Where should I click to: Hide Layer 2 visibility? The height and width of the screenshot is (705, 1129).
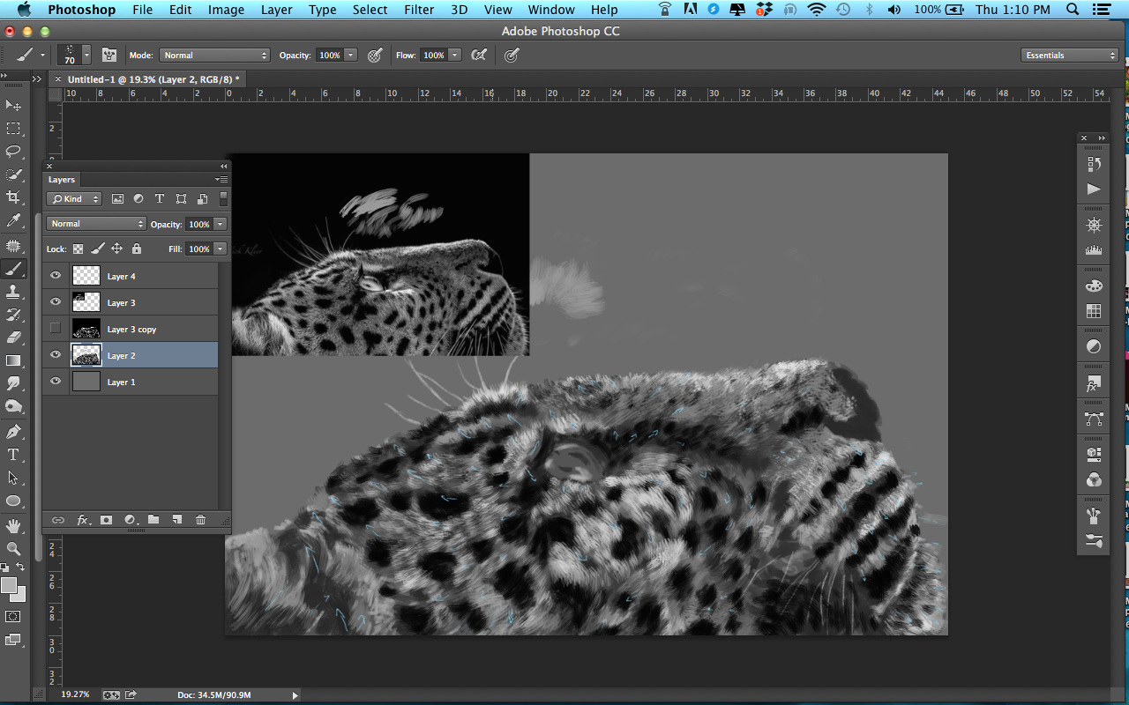(56, 355)
